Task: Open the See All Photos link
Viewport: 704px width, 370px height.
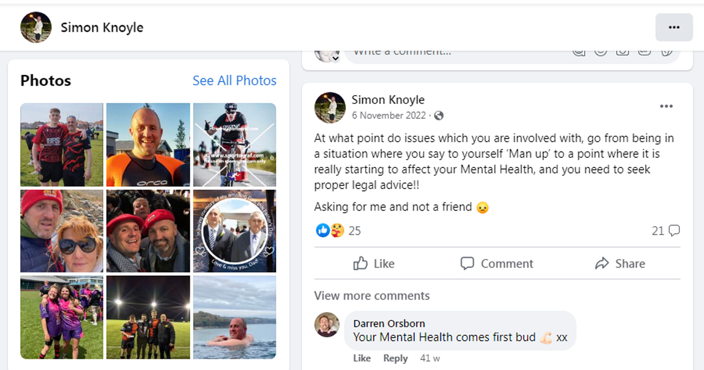Action: [x=234, y=80]
